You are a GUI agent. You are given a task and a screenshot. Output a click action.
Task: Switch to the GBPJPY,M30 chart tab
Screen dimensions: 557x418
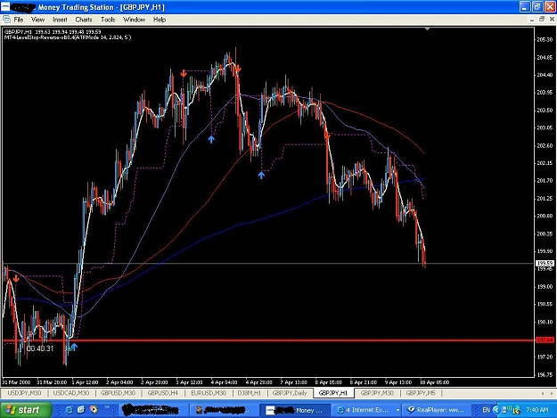point(377,393)
